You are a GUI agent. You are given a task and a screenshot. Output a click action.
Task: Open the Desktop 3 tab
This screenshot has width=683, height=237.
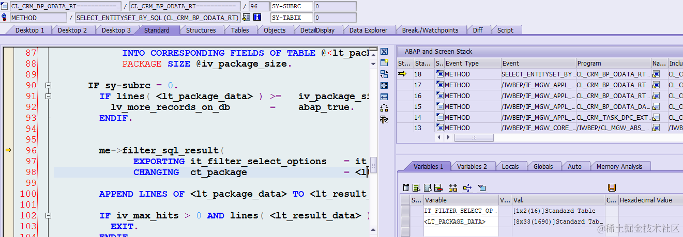(x=116, y=30)
